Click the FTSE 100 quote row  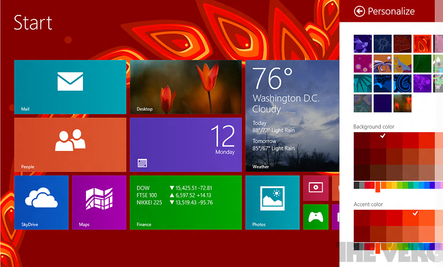(x=174, y=195)
